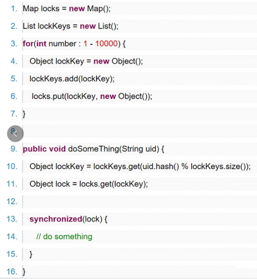This screenshot has height=279, width=257.
Task: Click the closing brace on line 7
Action: point(24,114)
